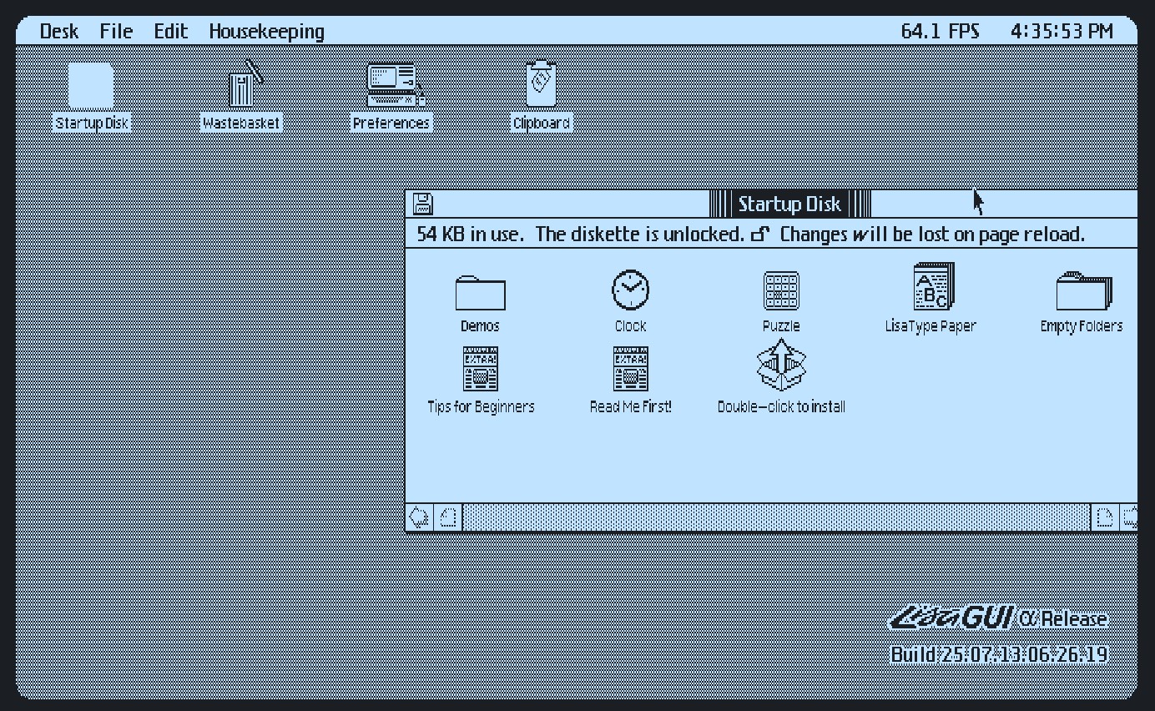Screen dimensions: 1155x711
Task: Click the second scroll button at scrollbar's left end
Action: (x=449, y=517)
